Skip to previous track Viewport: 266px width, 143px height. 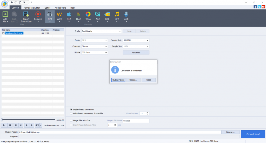pos(16,125)
